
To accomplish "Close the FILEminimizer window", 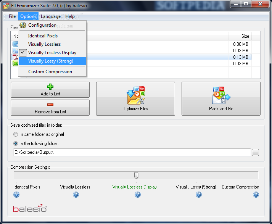I will [x=260, y=4].
